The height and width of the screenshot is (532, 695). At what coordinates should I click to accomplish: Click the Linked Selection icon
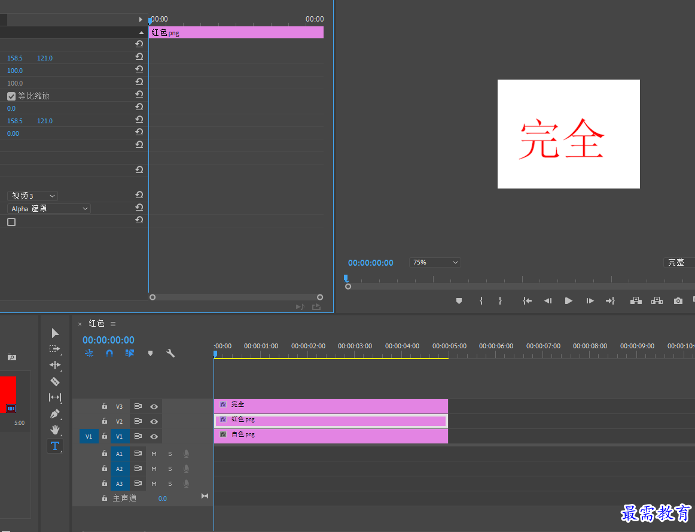click(x=129, y=353)
